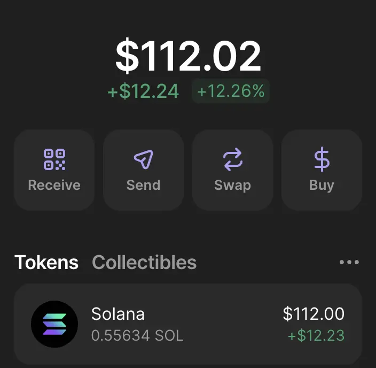The height and width of the screenshot is (368, 376).
Task: Click the Solana token name
Action: pos(117,314)
